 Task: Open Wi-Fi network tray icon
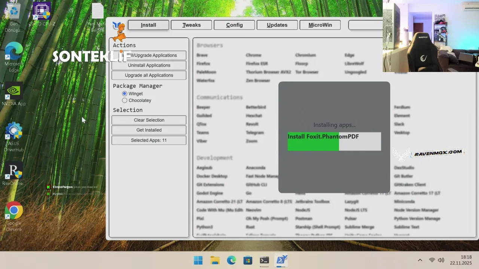point(432,260)
